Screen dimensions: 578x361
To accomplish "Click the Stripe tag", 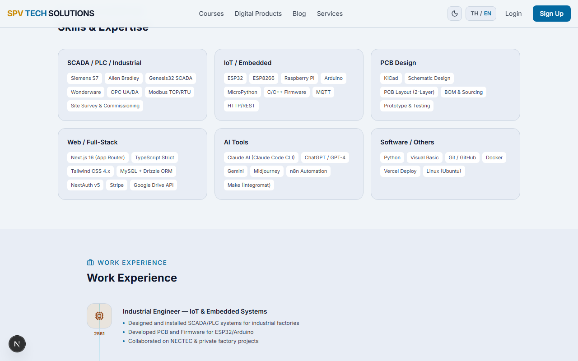I will [x=117, y=185].
